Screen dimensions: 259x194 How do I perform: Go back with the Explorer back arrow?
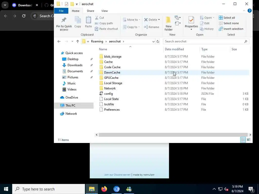(59, 41)
